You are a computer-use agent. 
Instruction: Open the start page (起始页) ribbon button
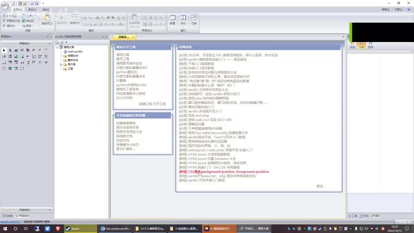pos(47,20)
